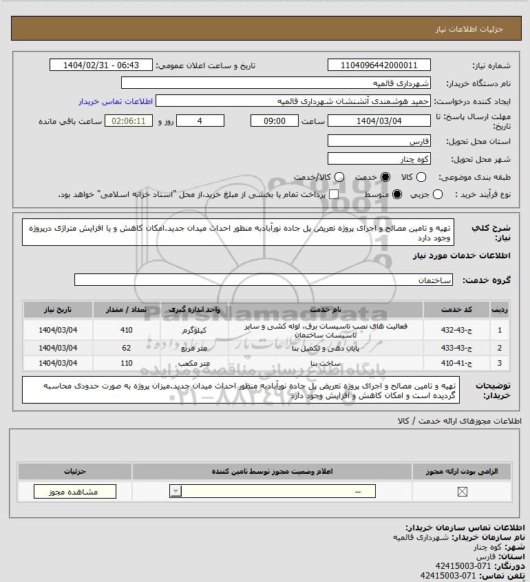
Task: Toggle the اسناد خزانه اسلامی payment checkbox
Action: click(x=334, y=194)
